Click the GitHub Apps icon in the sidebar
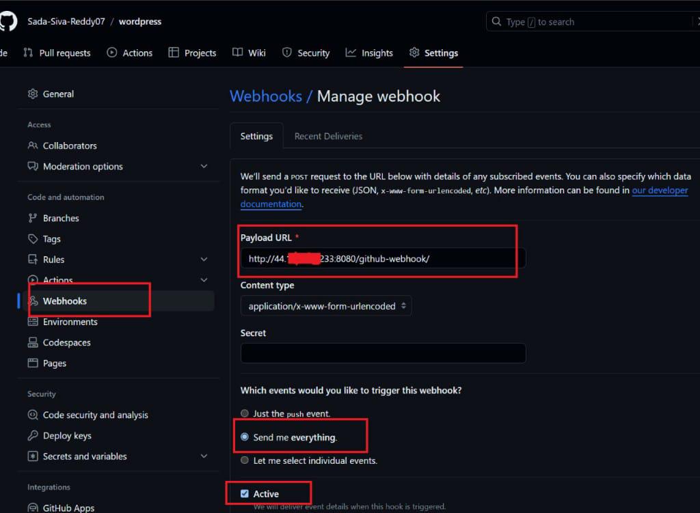The width and height of the screenshot is (700, 513). (33, 508)
